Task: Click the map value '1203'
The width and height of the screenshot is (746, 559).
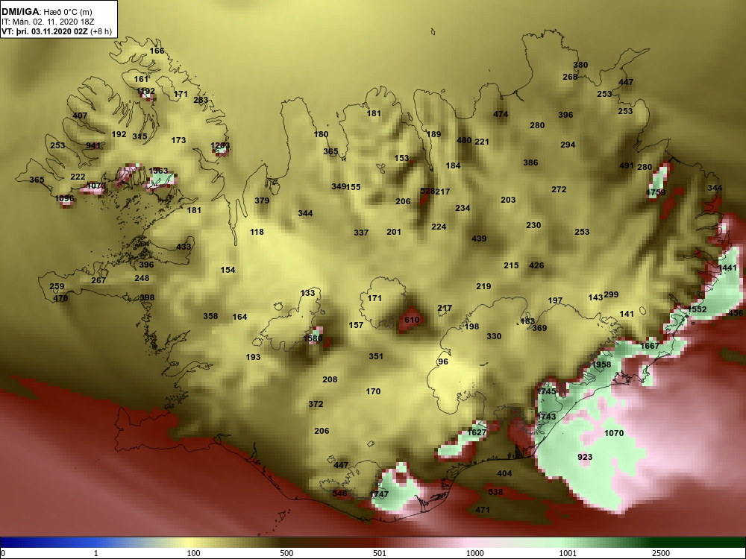Action: 220,145
